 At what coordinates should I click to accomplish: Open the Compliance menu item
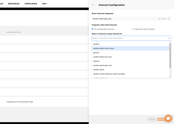point(31,4)
